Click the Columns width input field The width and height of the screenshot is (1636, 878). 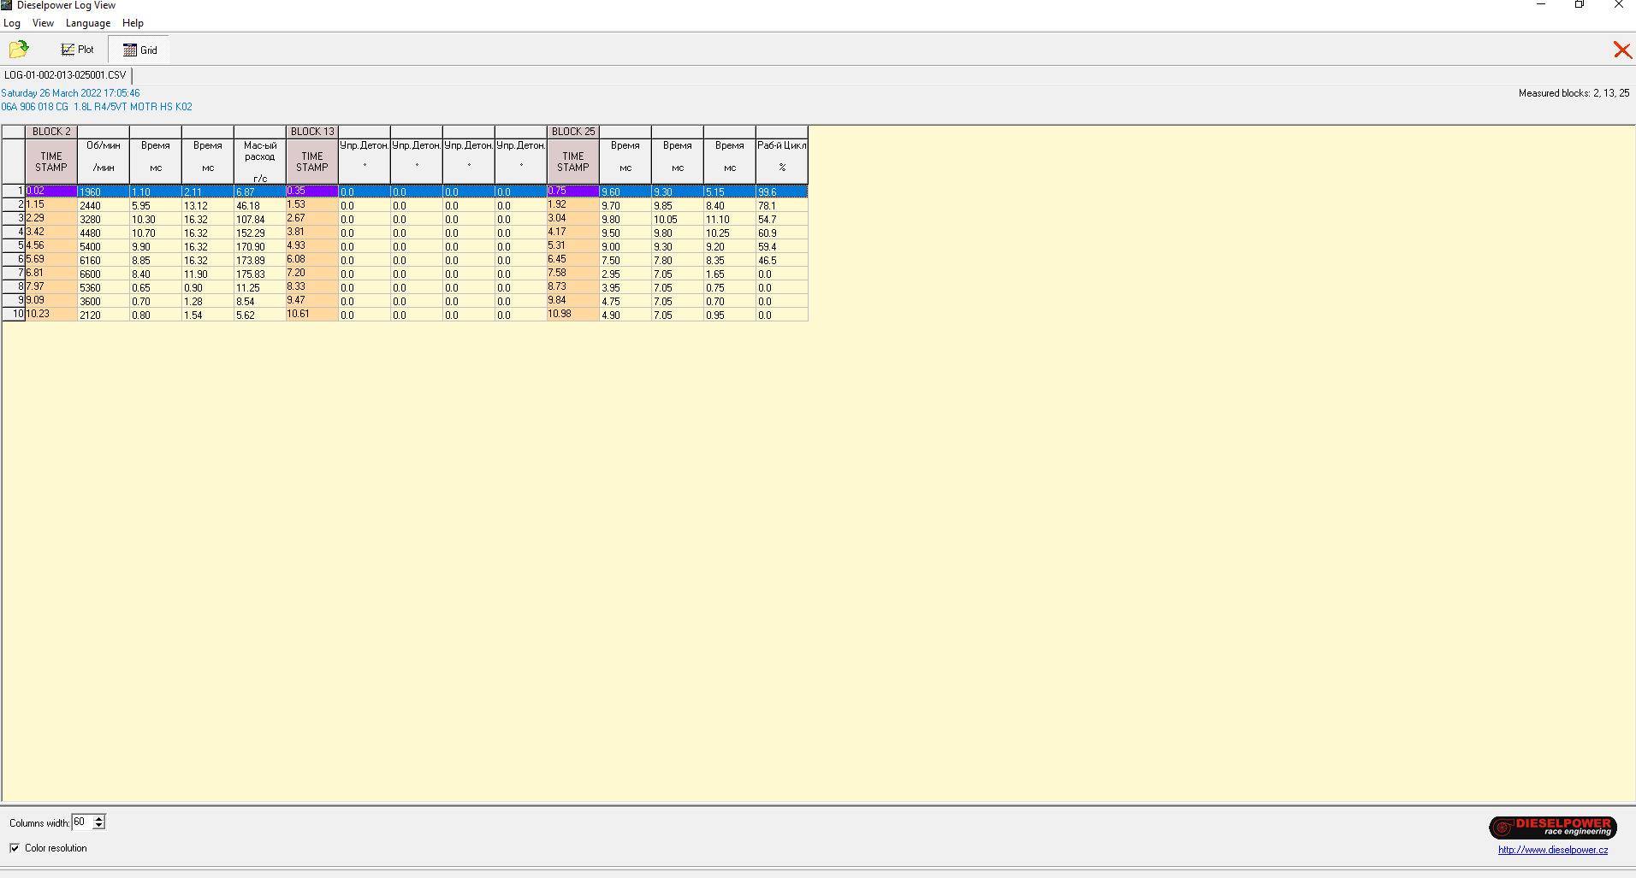click(x=82, y=822)
